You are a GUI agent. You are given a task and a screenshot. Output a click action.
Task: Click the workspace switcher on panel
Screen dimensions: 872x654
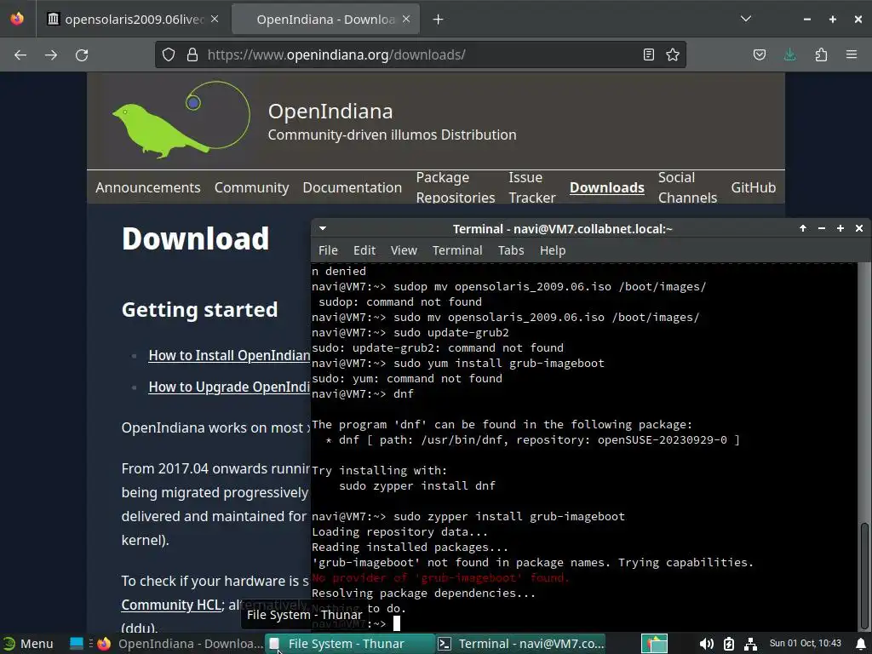(655, 644)
